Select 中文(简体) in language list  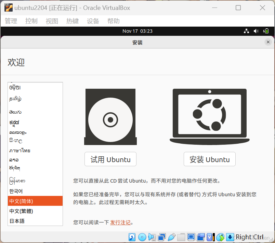point(35,201)
